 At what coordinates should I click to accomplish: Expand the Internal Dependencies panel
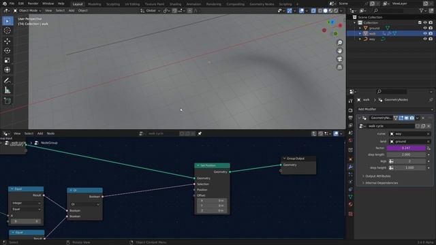pyautogui.click(x=381, y=183)
